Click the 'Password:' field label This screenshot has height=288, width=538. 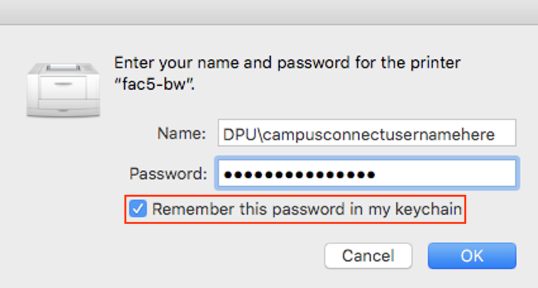click(168, 174)
